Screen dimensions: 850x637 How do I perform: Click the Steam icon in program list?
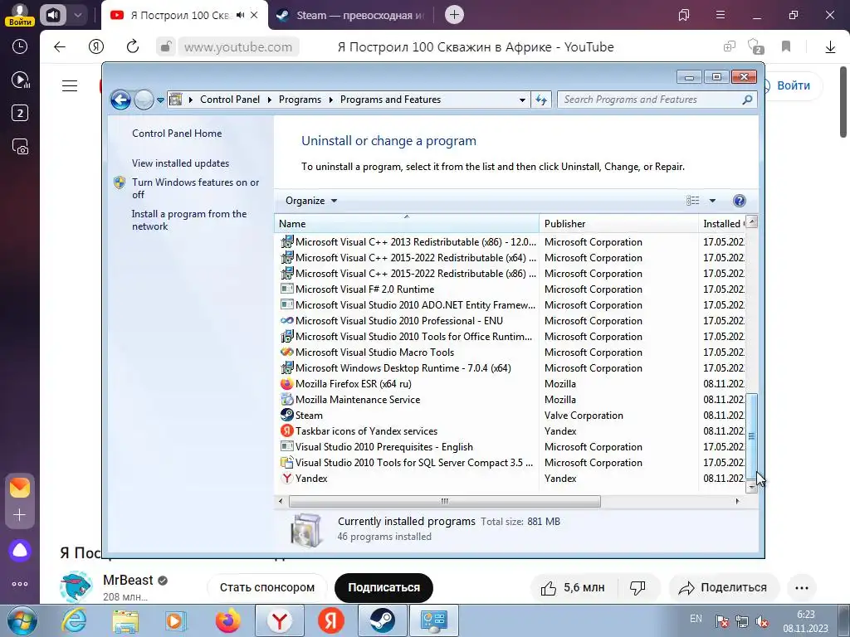286,415
